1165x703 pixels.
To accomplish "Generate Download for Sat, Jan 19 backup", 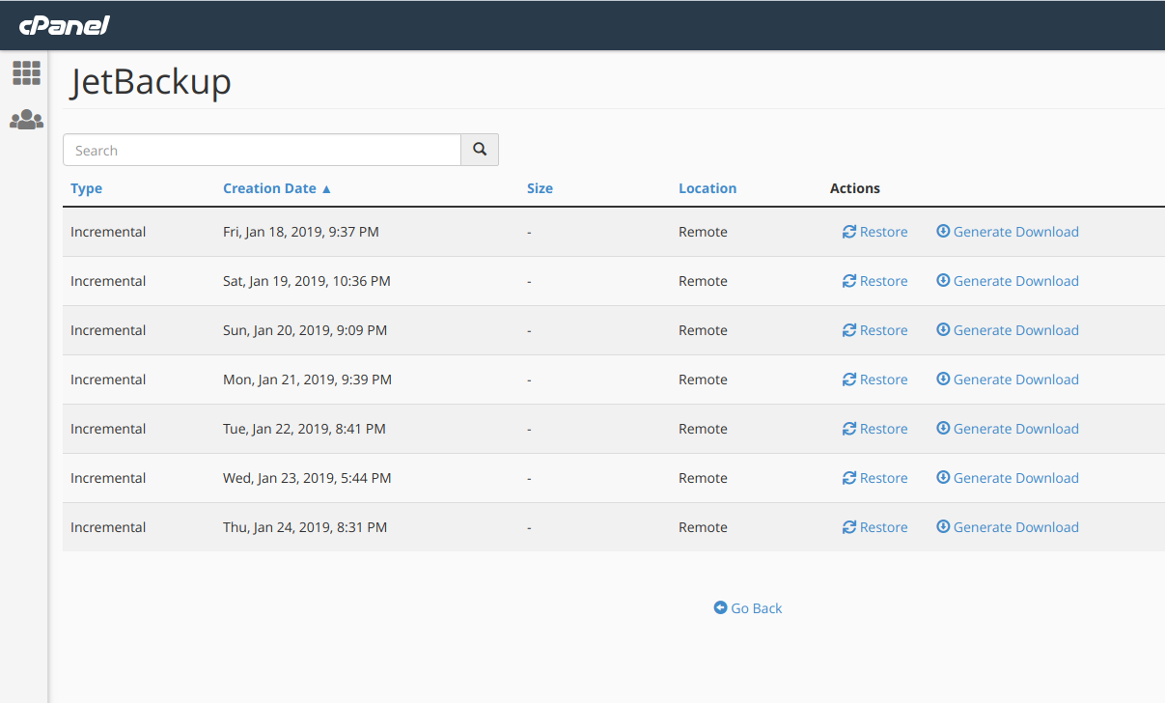I will click(x=1008, y=281).
